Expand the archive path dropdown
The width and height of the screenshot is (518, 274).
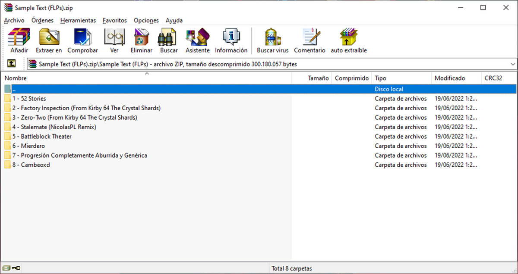click(x=512, y=64)
